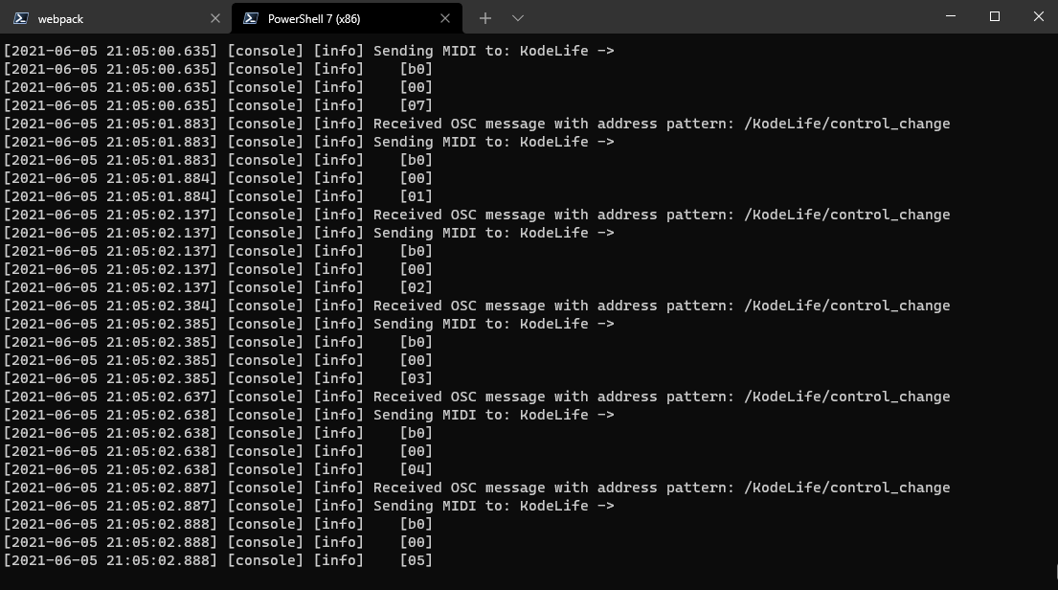Switch to the webpack tab
The width and height of the screenshot is (1058, 590).
pos(115,18)
